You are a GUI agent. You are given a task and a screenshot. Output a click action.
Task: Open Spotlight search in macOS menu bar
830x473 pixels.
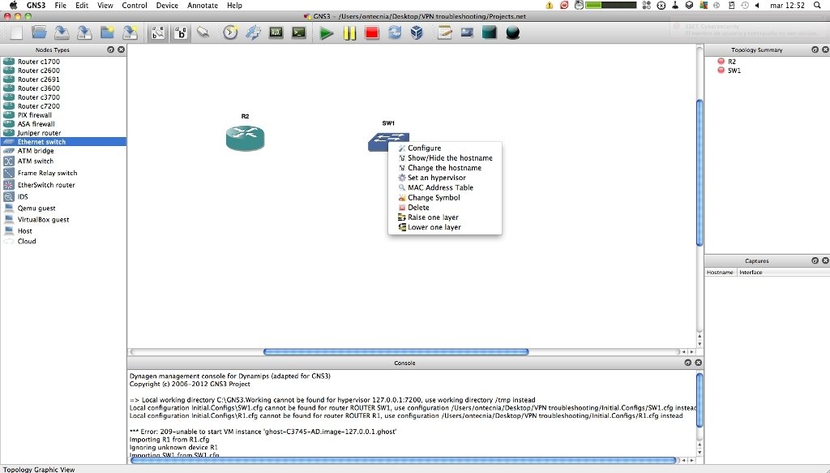pos(817,6)
